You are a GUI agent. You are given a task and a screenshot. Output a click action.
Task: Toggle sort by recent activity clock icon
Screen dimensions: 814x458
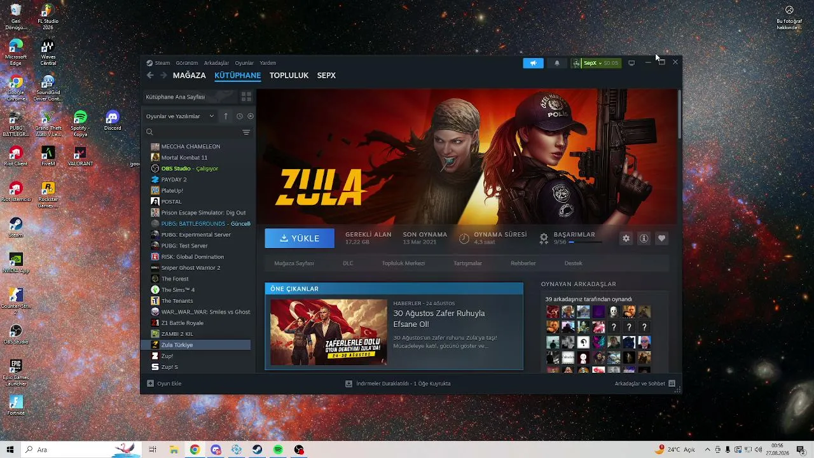pyautogui.click(x=240, y=116)
